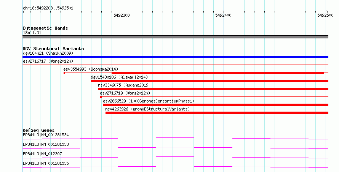Open variant dgv1543n106 (Alsmadi2014) label
Viewport: 339px width, 172px height.
[119, 77]
